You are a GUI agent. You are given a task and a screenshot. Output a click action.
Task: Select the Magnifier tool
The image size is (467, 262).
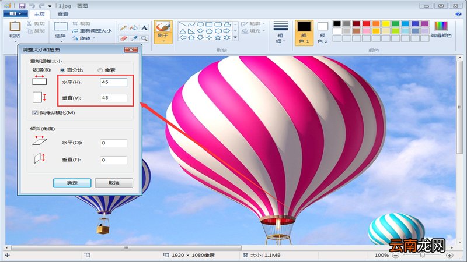click(144, 38)
